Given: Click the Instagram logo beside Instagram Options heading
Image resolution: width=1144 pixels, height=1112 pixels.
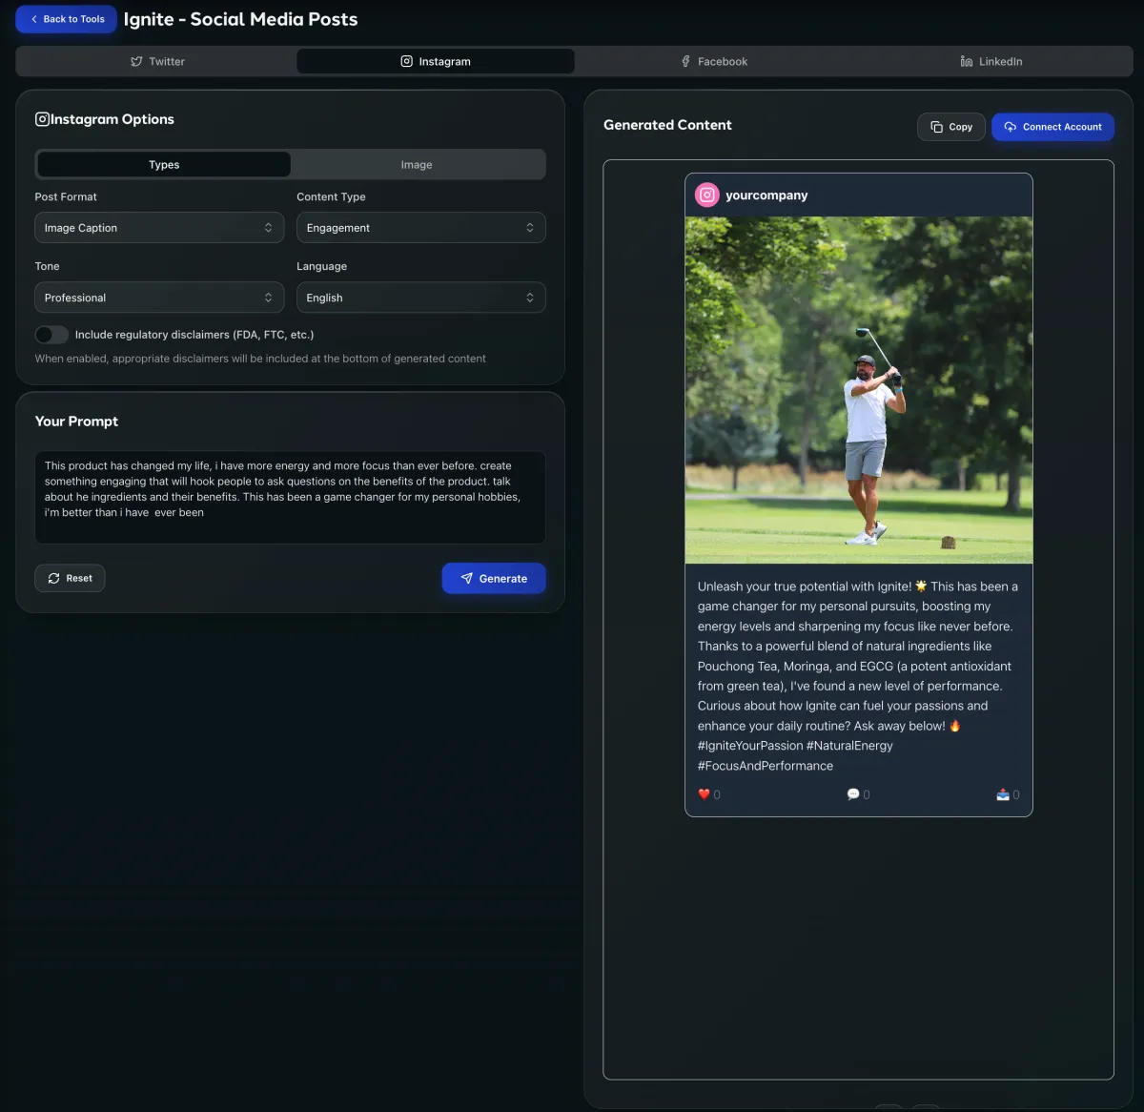Looking at the screenshot, I should [x=42, y=119].
